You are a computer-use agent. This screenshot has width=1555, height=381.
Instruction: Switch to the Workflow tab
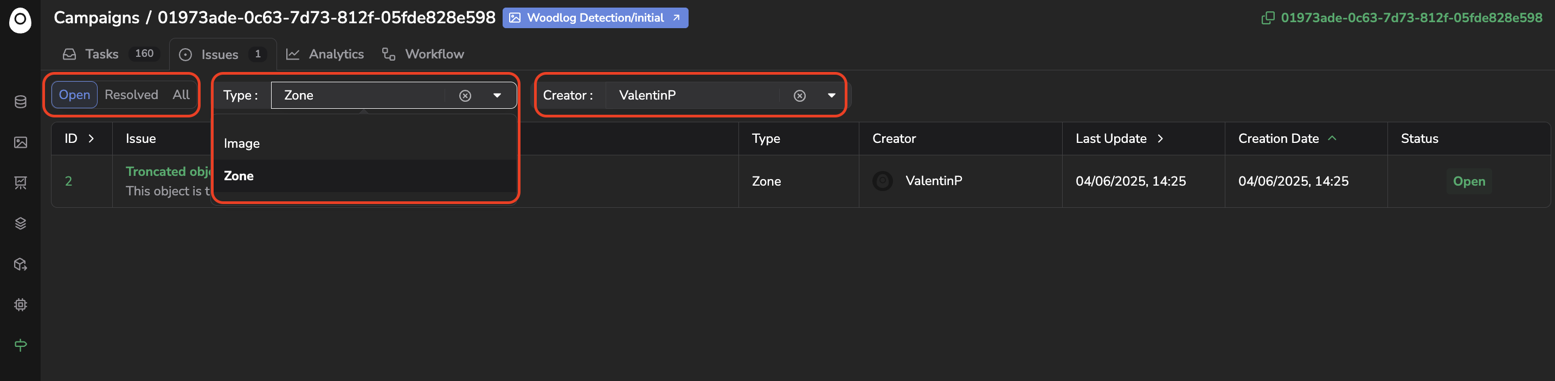(422, 54)
